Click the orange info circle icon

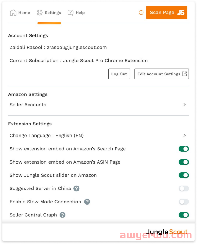(141, 13)
